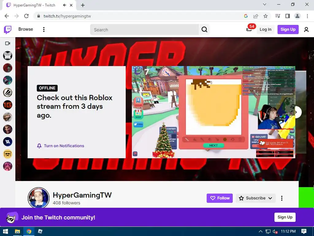Play the Roblox stream preview thumbnail

pyautogui.click(x=213, y=112)
